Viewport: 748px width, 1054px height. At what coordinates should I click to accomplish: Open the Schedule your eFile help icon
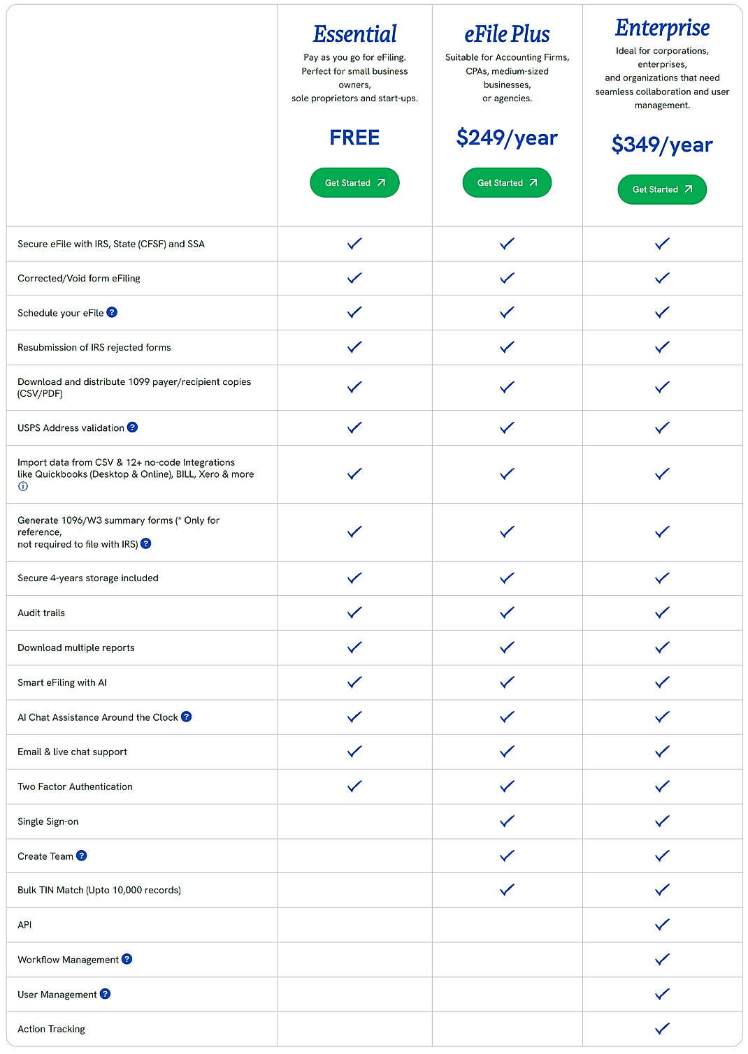(x=113, y=312)
